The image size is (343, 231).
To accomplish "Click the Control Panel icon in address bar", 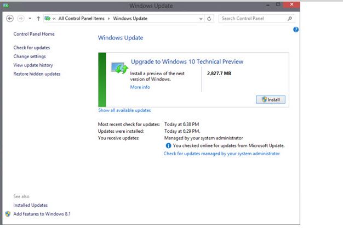I will click(48, 18).
